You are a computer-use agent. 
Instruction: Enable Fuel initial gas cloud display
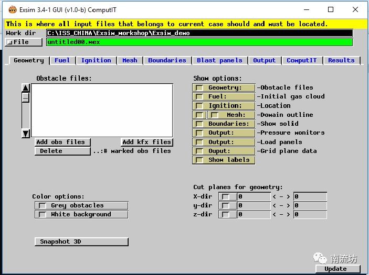(x=199, y=97)
